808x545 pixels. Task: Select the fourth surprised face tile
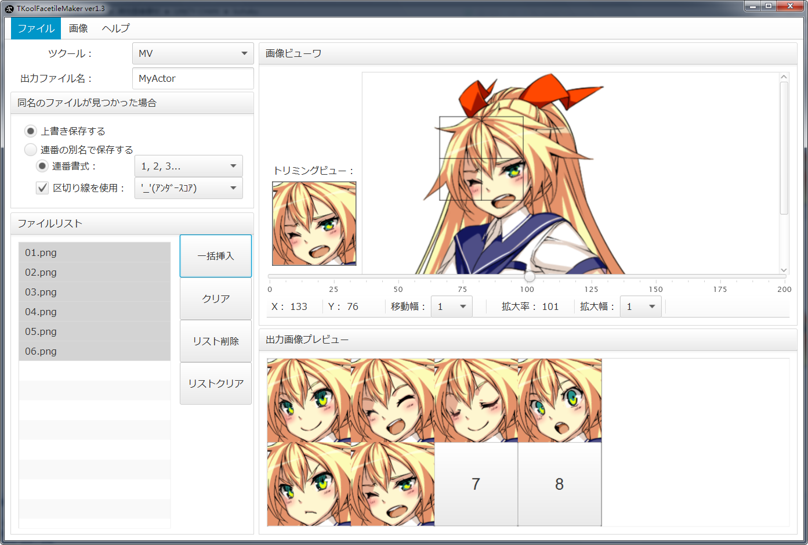point(560,400)
